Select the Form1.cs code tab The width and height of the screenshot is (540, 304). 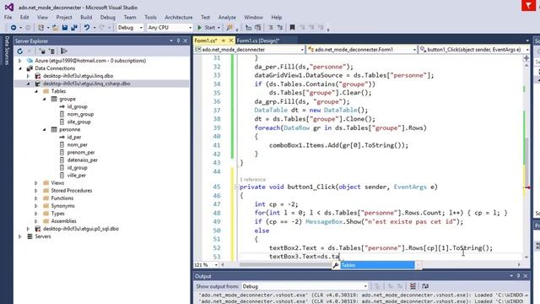(206, 41)
